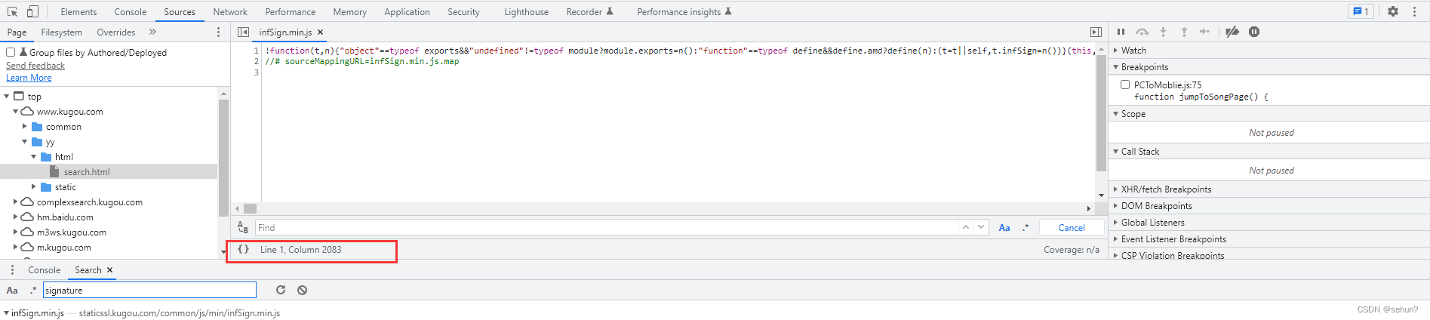This screenshot has height=320, width=1430.
Task: Click the Learn More link
Action: click(29, 78)
